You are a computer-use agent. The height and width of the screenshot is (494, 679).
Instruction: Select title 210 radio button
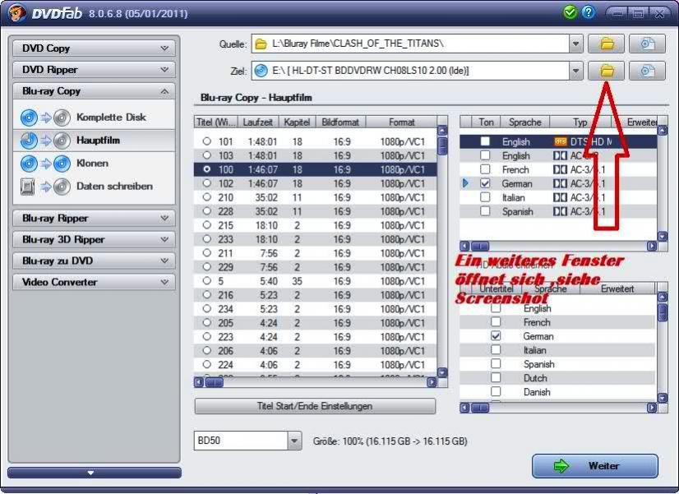pyautogui.click(x=207, y=197)
